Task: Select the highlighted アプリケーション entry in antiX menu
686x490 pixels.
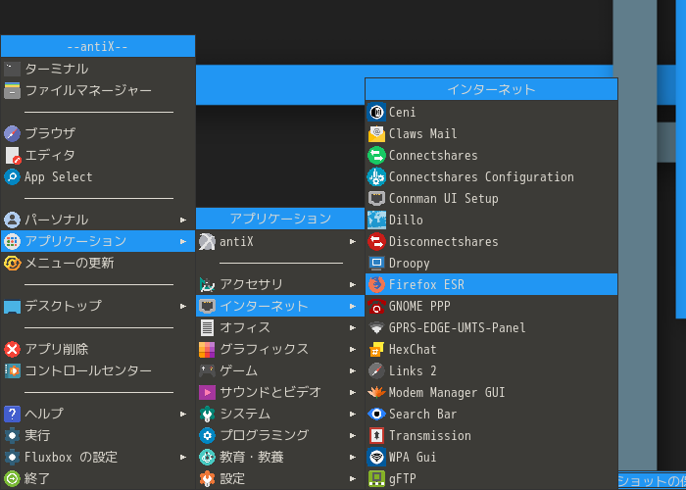Action: coord(98,241)
